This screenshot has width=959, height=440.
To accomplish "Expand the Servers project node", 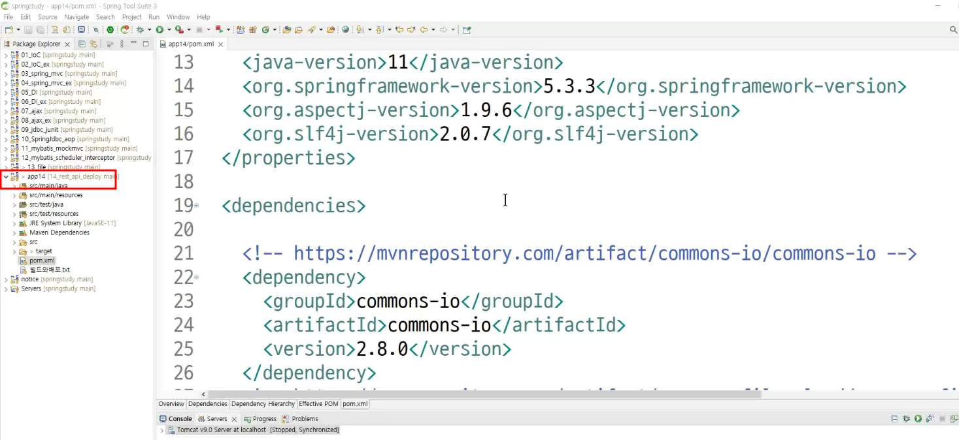I will point(6,289).
